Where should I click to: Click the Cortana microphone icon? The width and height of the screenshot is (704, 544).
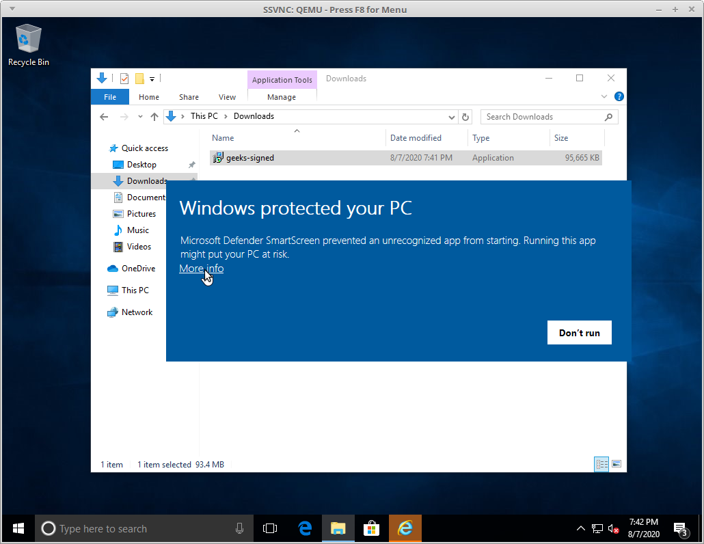pos(239,529)
